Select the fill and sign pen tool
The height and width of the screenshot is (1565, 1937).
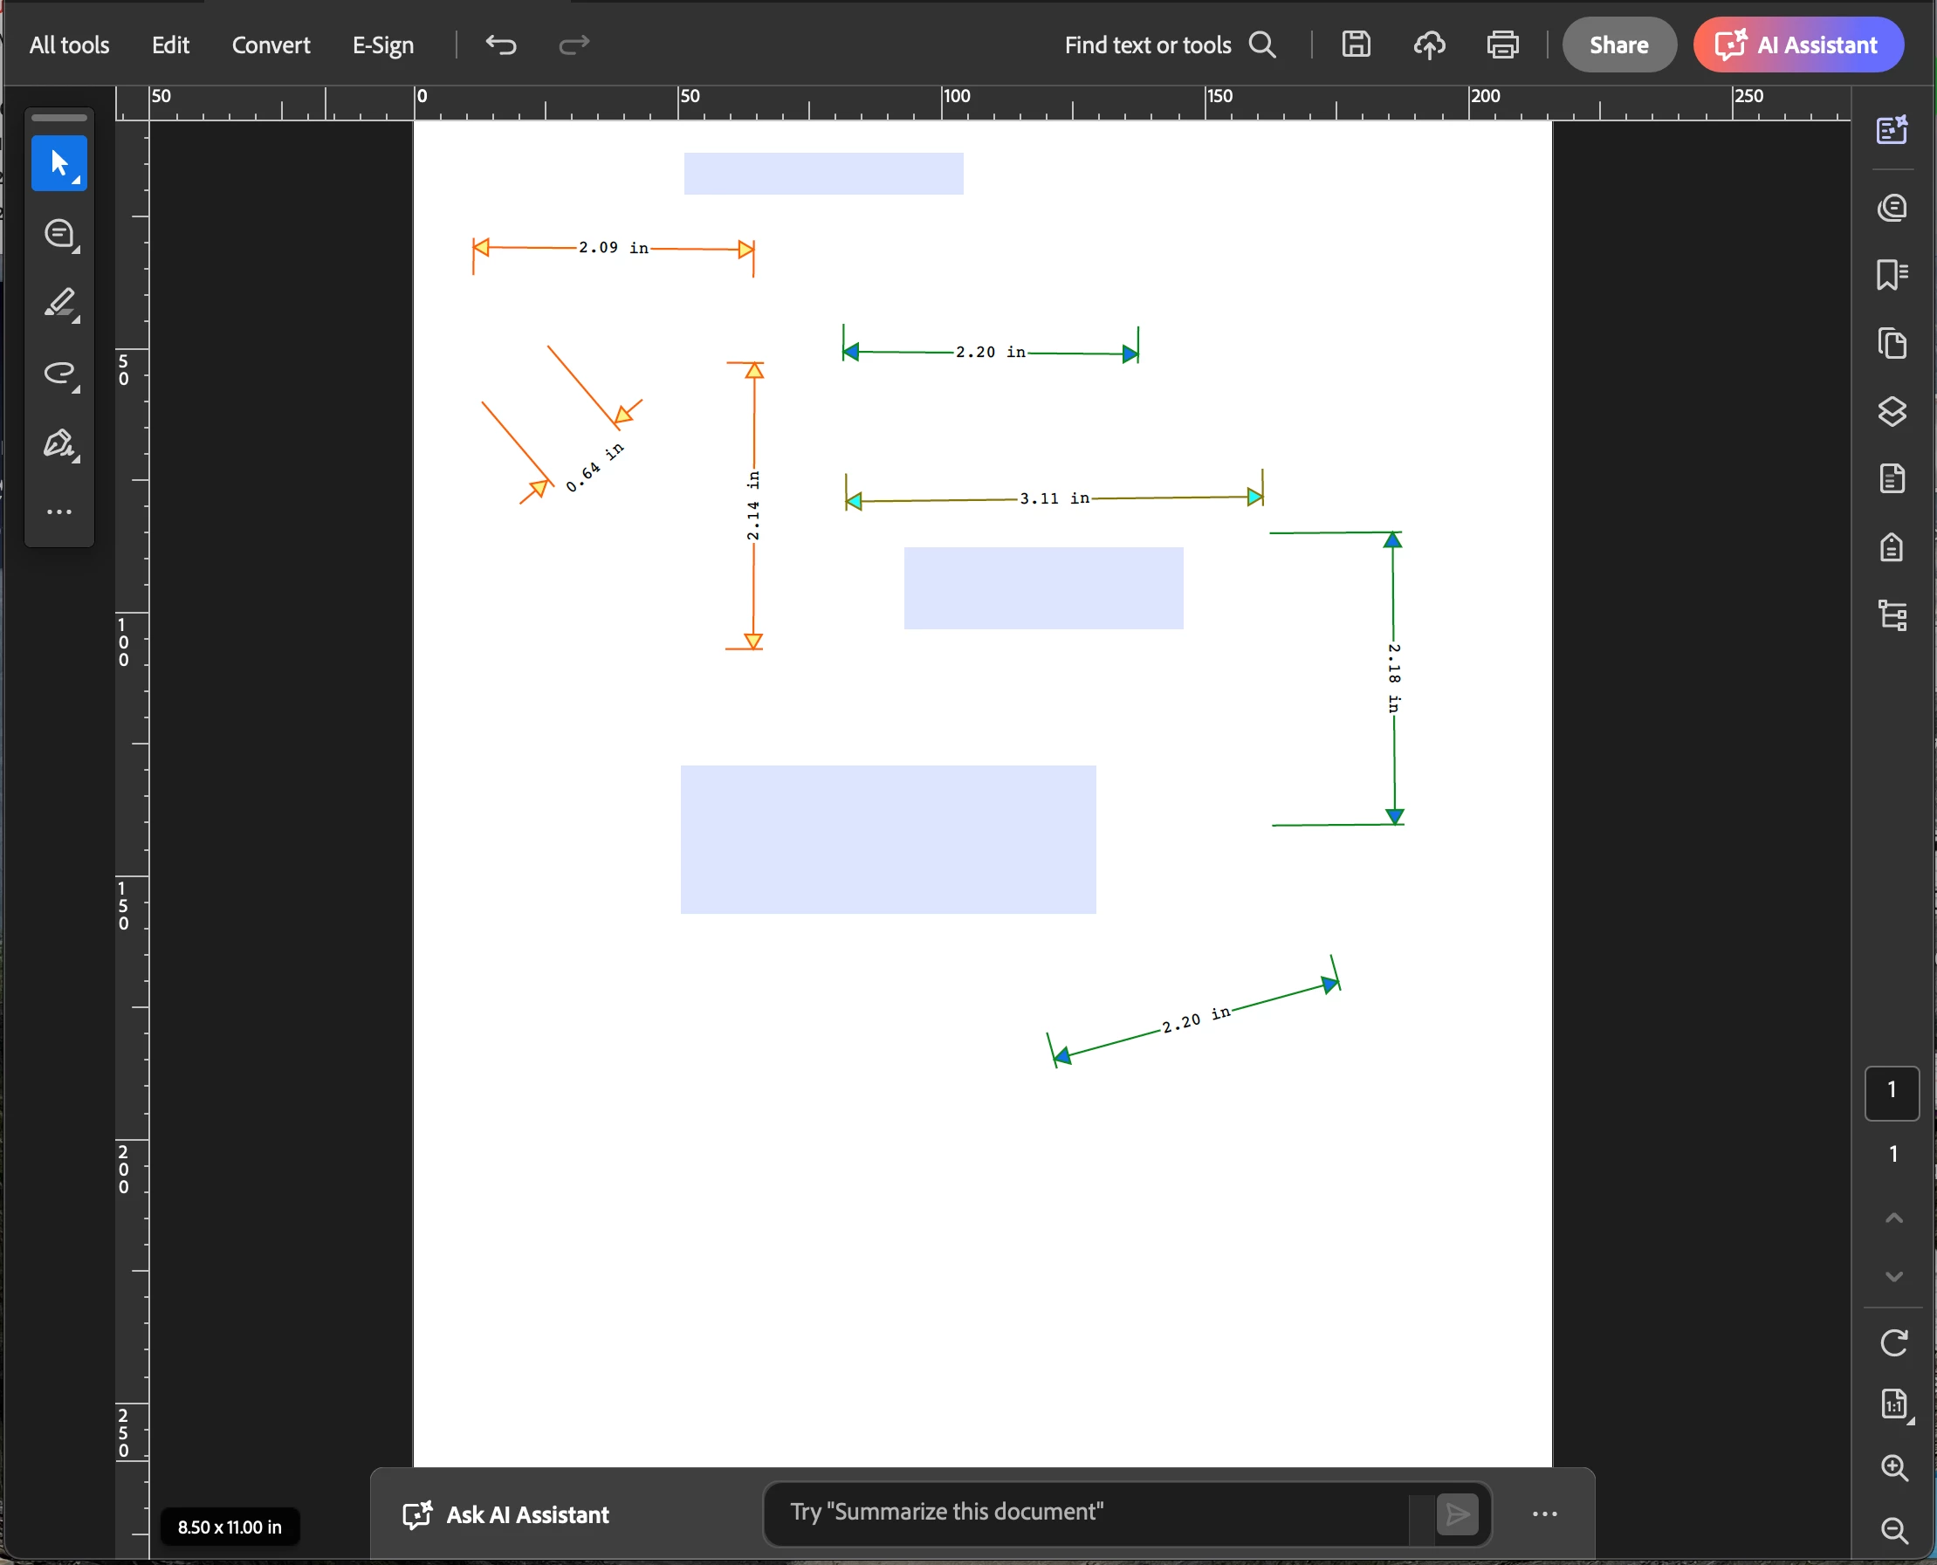59,443
